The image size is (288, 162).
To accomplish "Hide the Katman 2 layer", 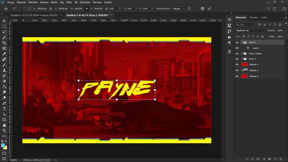I will pyautogui.click(x=237, y=64).
